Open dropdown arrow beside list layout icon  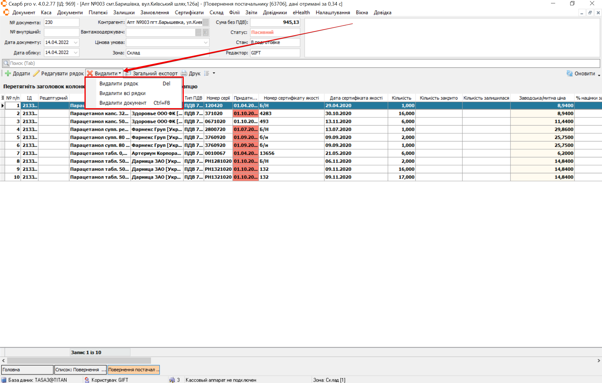point(214,73)
